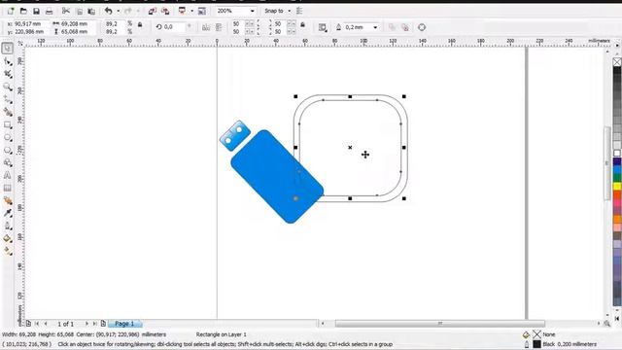Screen dimensions: 622x350
Task: Open the Options icon next to Snap to
Action: [x=299, y=11]
